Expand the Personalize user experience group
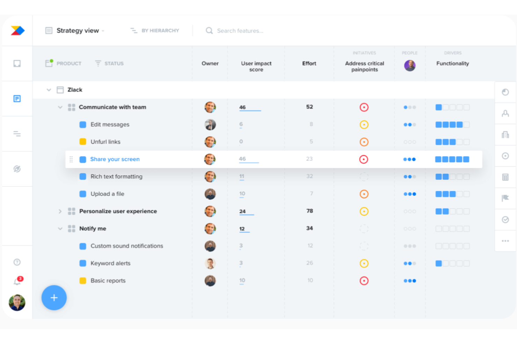Screen dimensions: 517x344 click(x=60, y=211)
